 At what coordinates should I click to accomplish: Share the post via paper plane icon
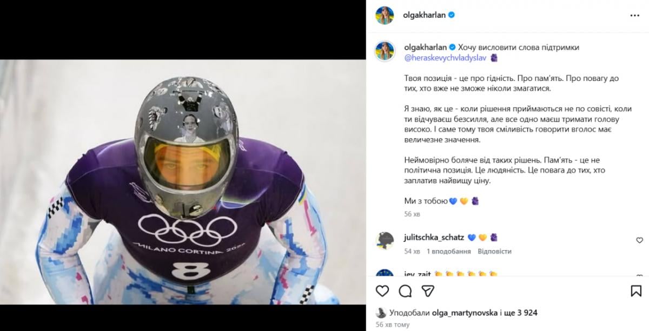tap(428, 291)
